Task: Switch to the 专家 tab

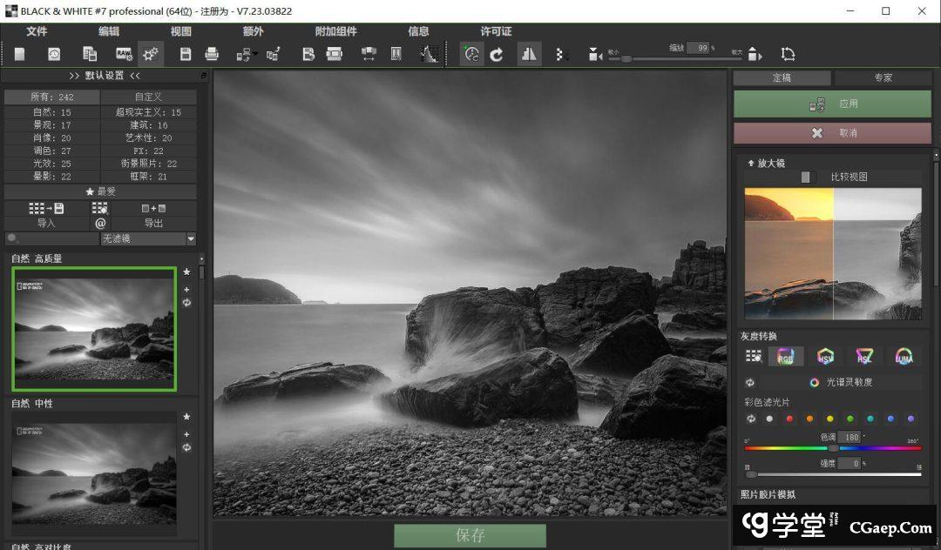Action: click(x=883, y=77)
